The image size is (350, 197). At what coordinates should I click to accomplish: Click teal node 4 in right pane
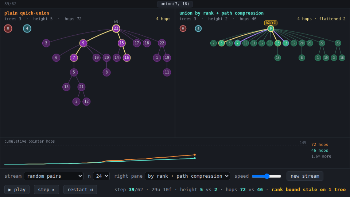point(198,28)
